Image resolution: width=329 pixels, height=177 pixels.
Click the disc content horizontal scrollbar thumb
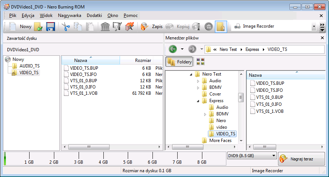pos(89,147)
